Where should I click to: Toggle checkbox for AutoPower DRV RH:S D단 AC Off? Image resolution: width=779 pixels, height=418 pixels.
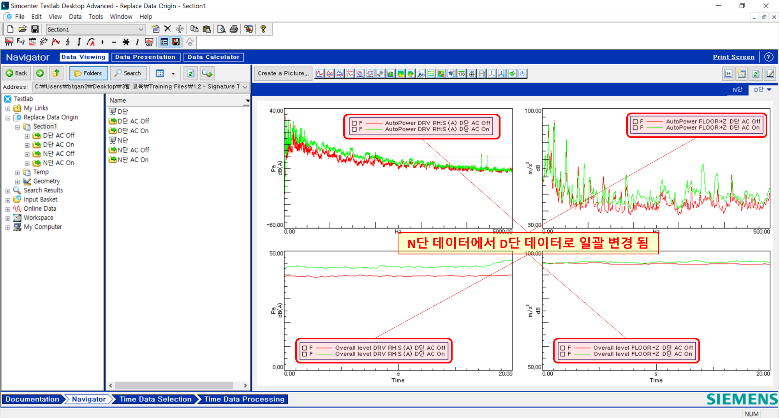click(x=354, y=123)
